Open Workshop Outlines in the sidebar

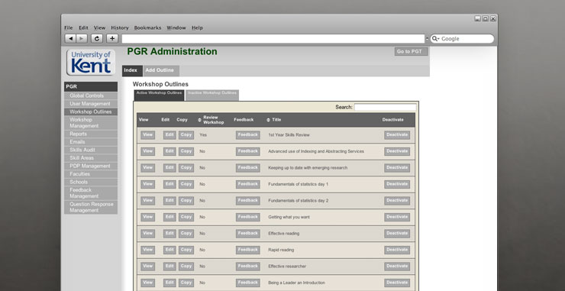pos(91,112)
